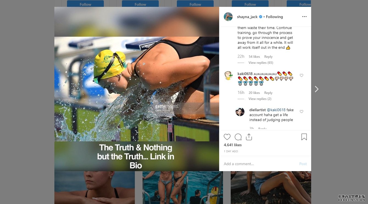Screen dimensions: 368x204
Task: Open the Following status dropdown
Action: 274,17
